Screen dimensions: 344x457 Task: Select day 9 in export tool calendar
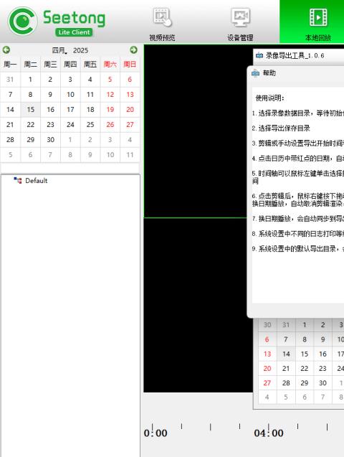pyautogui.click(x=322, y=339)
